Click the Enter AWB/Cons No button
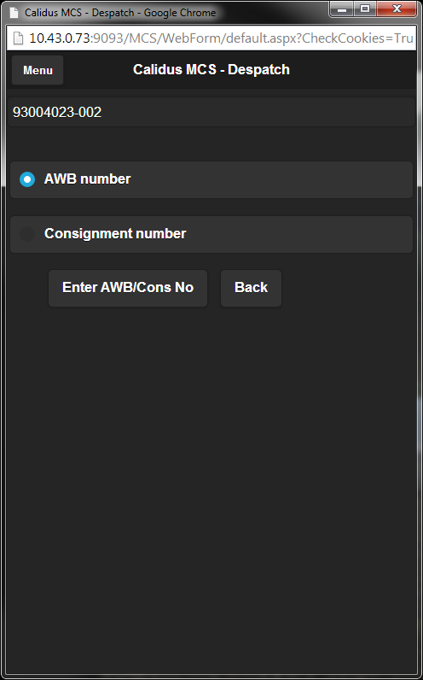423x680 pixels. click(128, 288)
